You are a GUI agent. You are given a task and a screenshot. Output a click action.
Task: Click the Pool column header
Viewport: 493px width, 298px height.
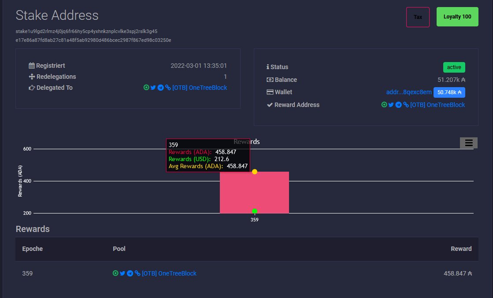[x=119, y=249]
